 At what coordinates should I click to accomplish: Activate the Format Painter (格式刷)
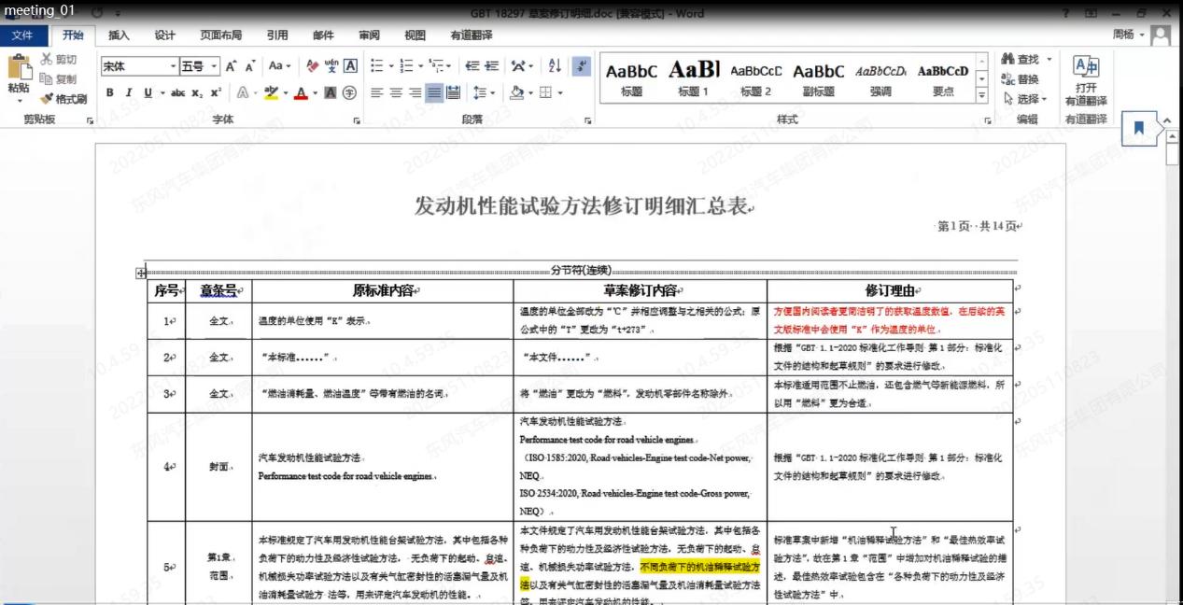(x=63, y=98)
